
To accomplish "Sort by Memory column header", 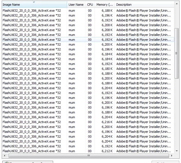I will (104, 5).
